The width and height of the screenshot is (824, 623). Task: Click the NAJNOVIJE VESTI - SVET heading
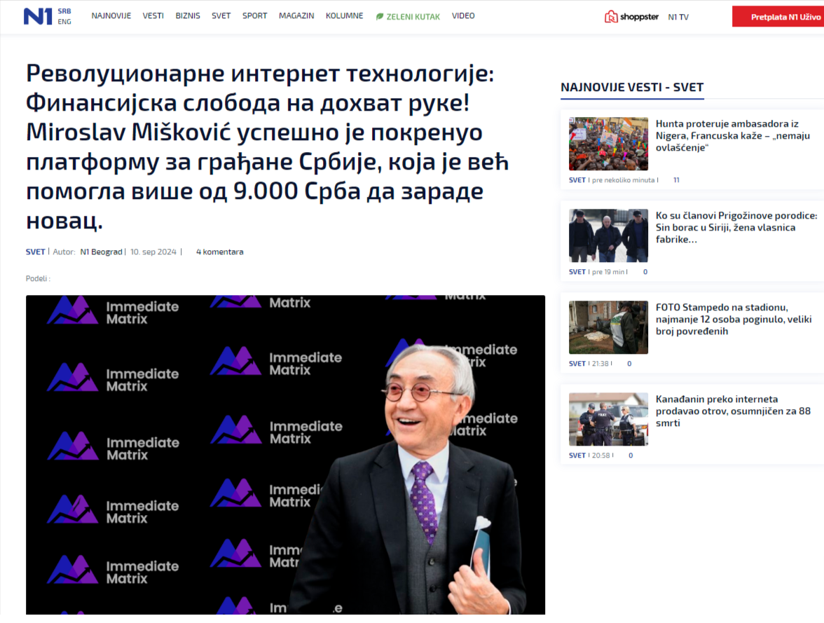pos(632,88)
